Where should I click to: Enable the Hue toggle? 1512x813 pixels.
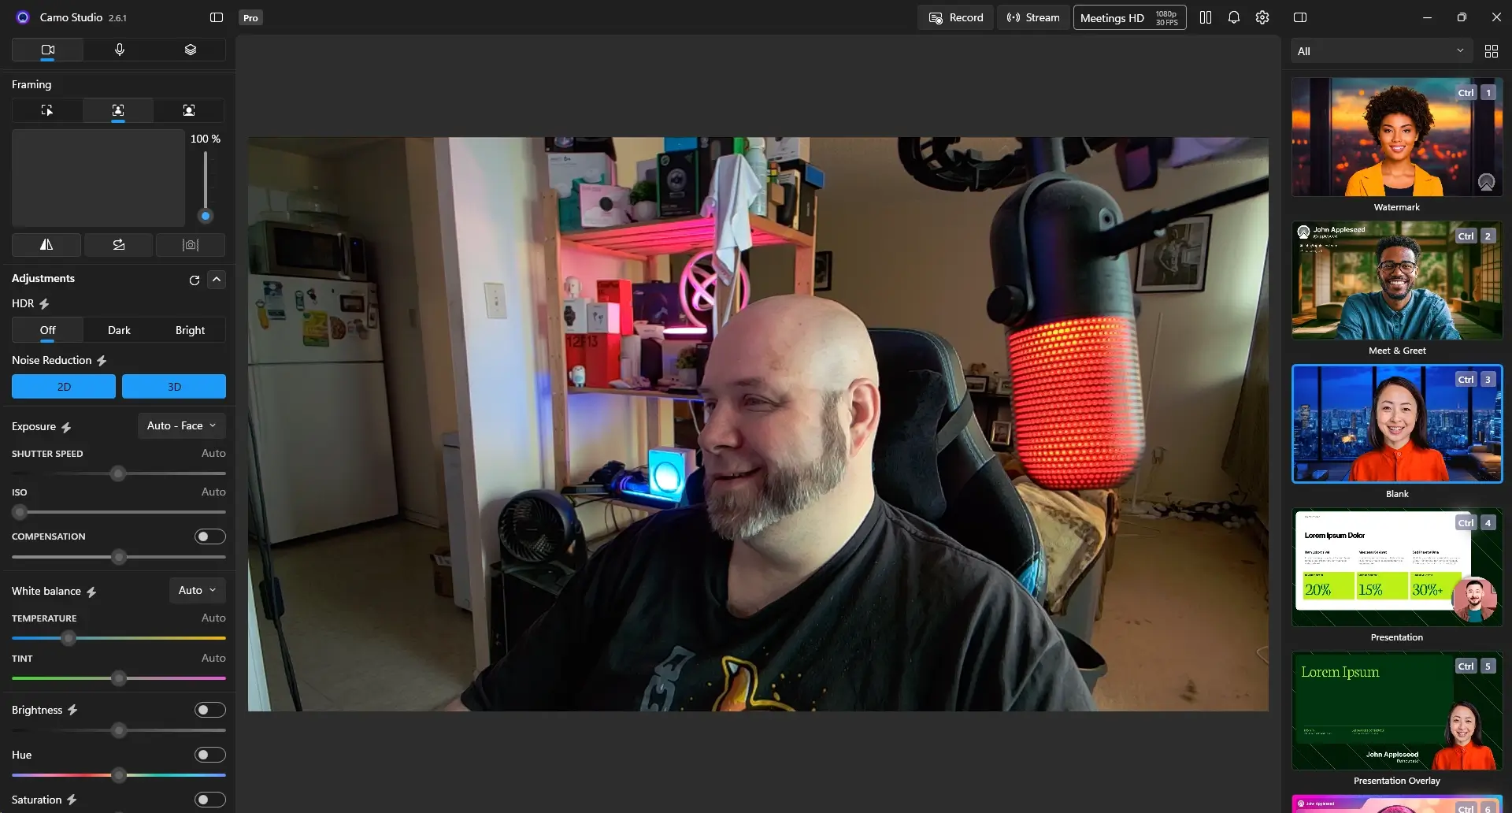point(210,755)
